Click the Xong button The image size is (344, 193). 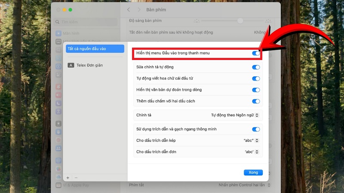(x=253, y=172)
